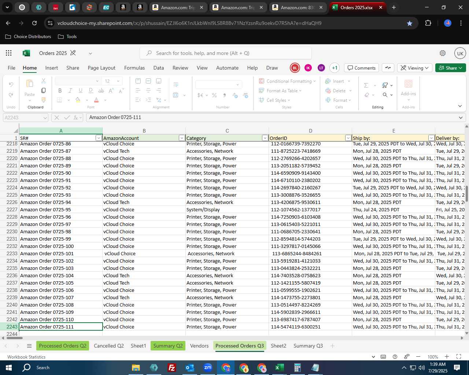Click the Italic formatting icon
469x375 pixels.
click(x=70, y=90)
